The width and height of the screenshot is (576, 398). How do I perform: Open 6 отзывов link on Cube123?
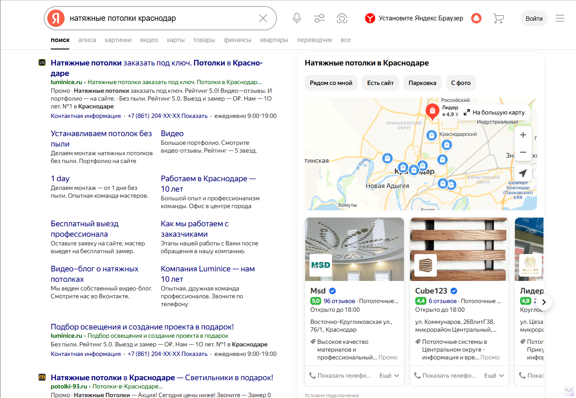point(443,301)
